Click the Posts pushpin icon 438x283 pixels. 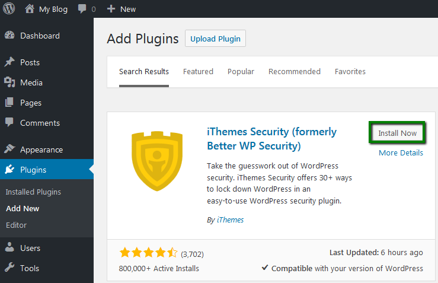[x=9, y=62]
